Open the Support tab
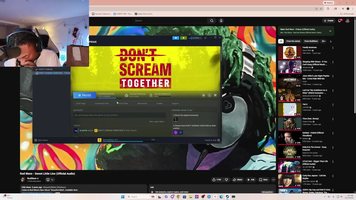The width and height of the screenshot is (356, 200). tap(175, 103)
